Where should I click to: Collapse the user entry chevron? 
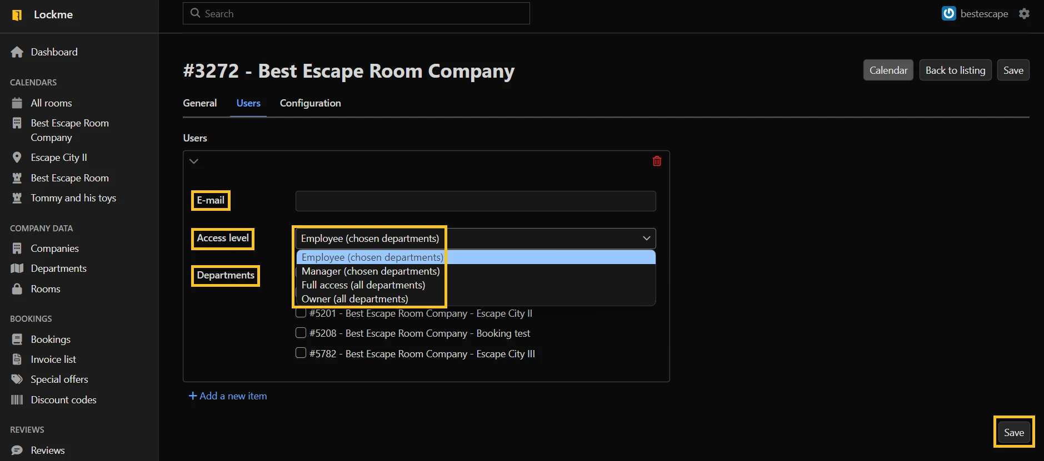[x=194, y=161]
